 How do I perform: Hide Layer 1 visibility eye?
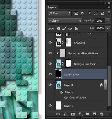tap(50, 105)
